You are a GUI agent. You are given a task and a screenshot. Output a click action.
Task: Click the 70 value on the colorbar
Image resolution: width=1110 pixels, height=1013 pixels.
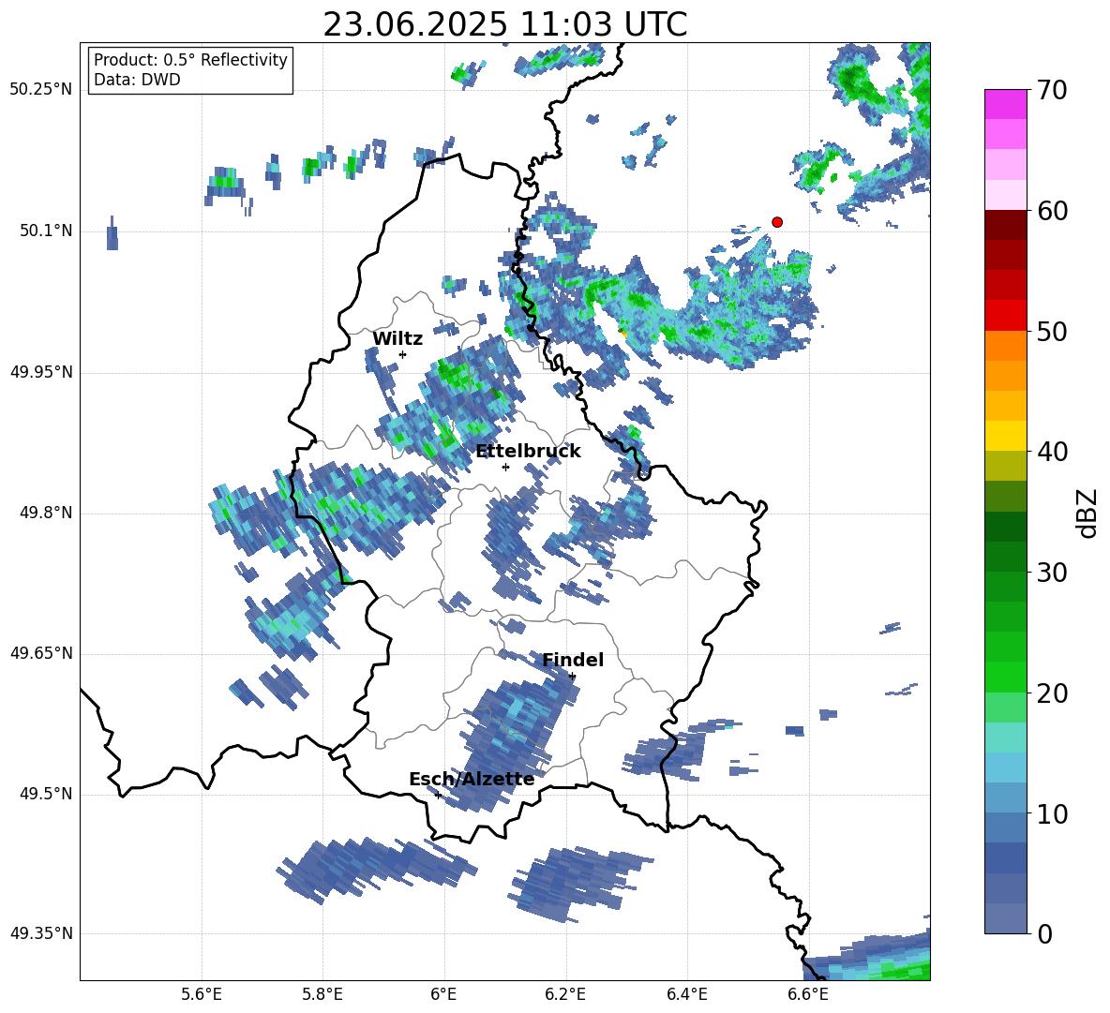point(1051,90)
